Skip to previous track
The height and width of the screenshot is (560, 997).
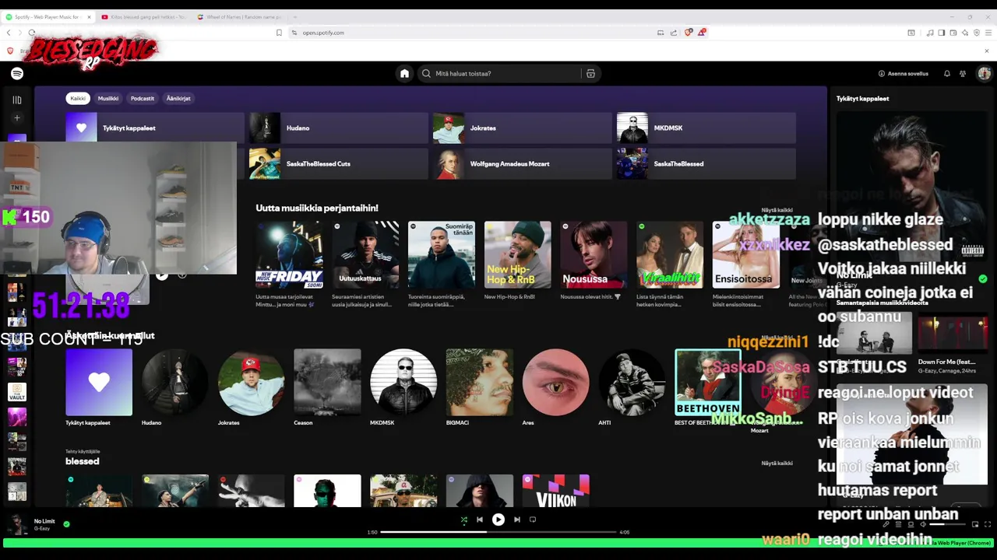pos(480,520)
